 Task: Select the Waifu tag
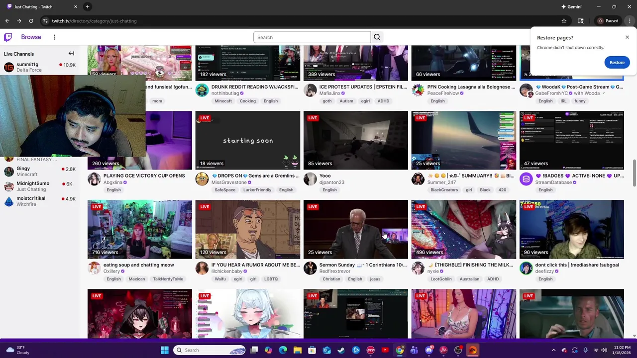tap(220, 279)
